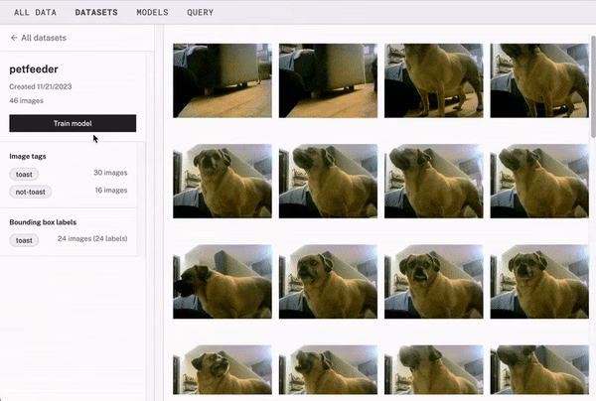
Task: Open fourth thumbnail in top row
Action: (539, 80)
